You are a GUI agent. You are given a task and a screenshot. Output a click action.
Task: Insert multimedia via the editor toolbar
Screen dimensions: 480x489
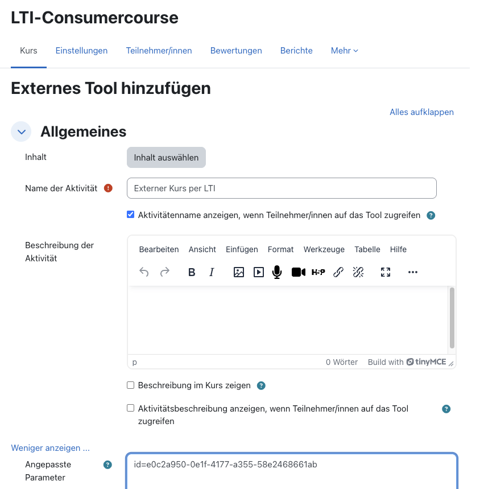click(x=259, y=272)
